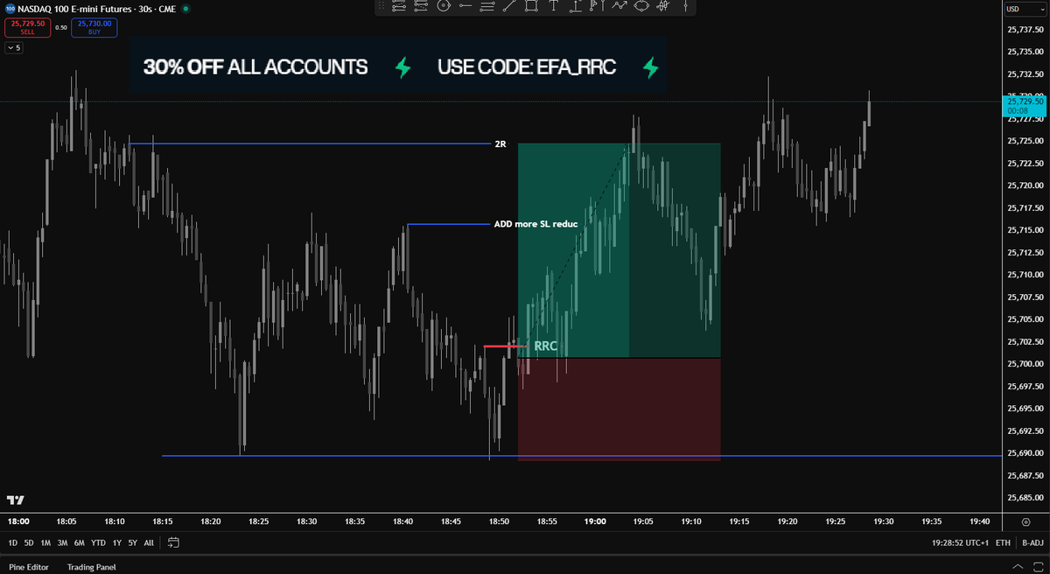1050x574 pixels.
Task: Click the 18:00 time axis label
Action: pos(18,521)
